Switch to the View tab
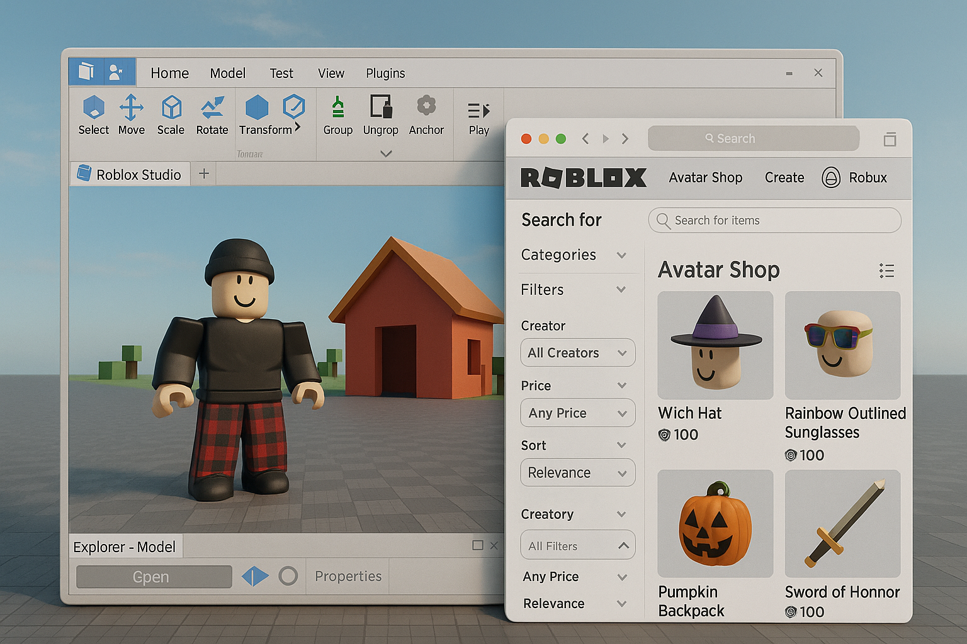Screen dimensions: 967x644 coord(331,73)
